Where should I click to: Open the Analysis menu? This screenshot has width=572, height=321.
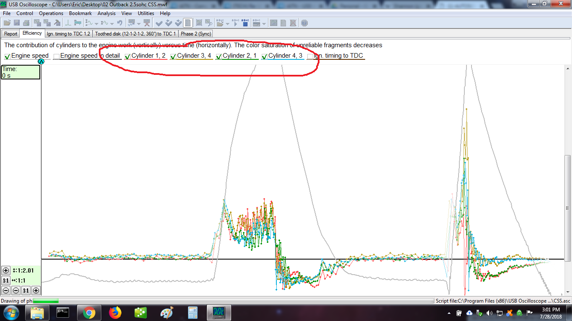point(106,13)
